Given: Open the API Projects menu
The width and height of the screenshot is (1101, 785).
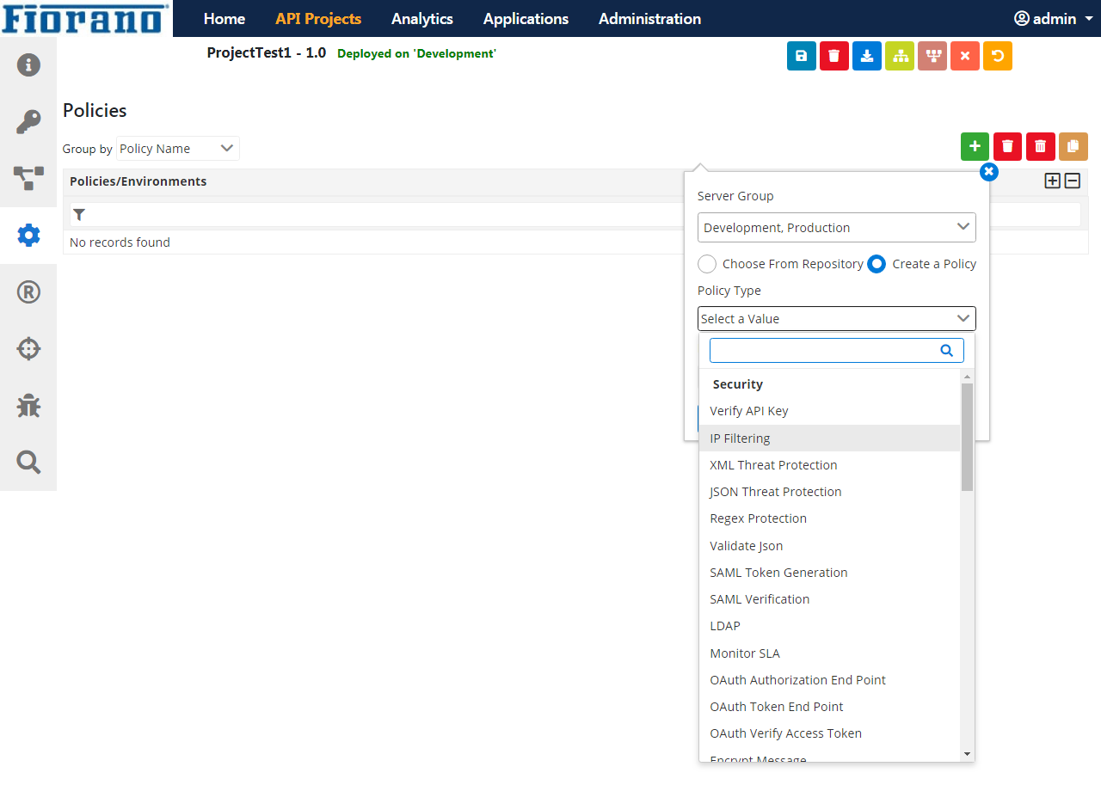Looking at the screenshot, I should (x=318, y=18).
